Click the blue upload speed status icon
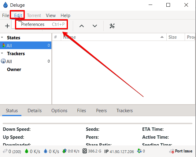The width and height of the screenshot is (196, 157). 46,151
